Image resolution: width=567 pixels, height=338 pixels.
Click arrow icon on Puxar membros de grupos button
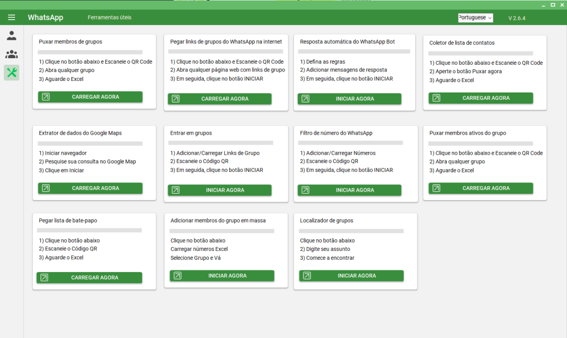click(46, 96)
